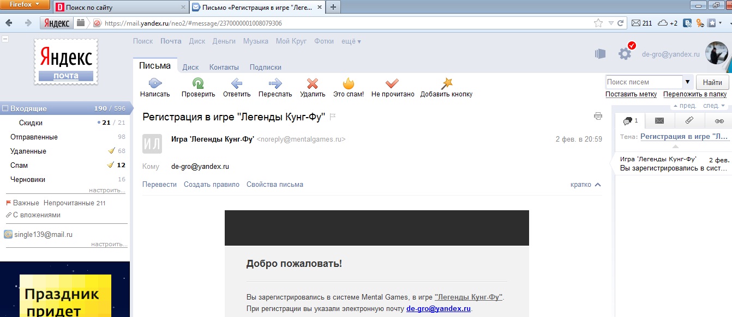The image size is (732, 317).
Task: Open the envelope tab in right panel
Action: (x=659, y=120)
